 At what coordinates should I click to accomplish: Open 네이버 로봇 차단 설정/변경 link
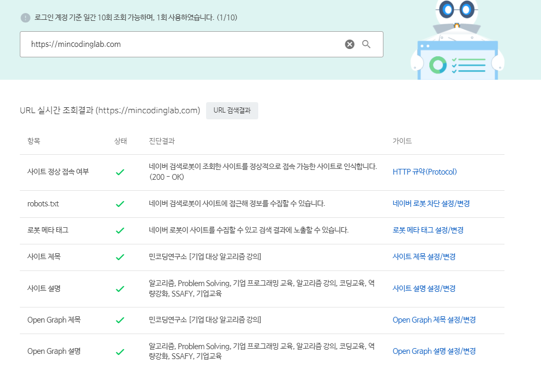431,203
